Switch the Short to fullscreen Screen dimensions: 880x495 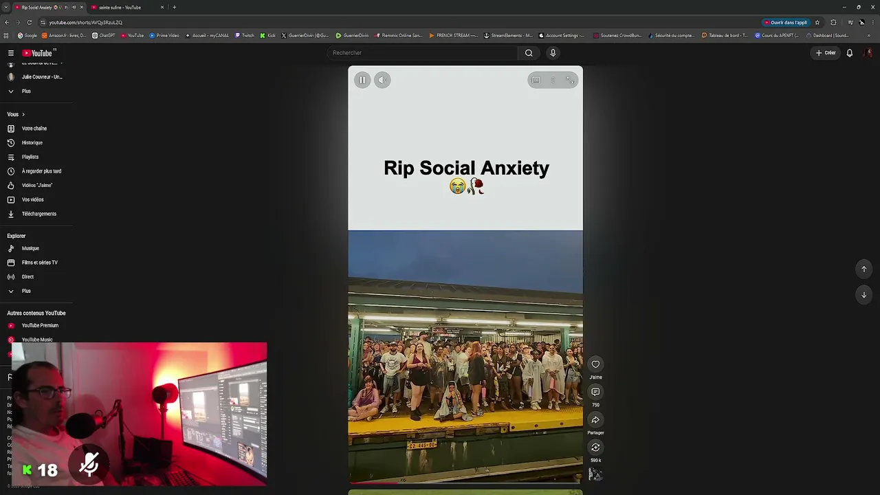coord(570,80)
